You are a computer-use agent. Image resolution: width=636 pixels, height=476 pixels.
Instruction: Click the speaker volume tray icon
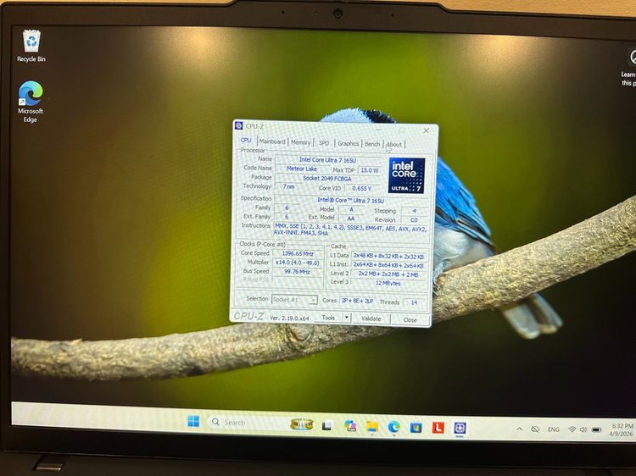point(583,429)
